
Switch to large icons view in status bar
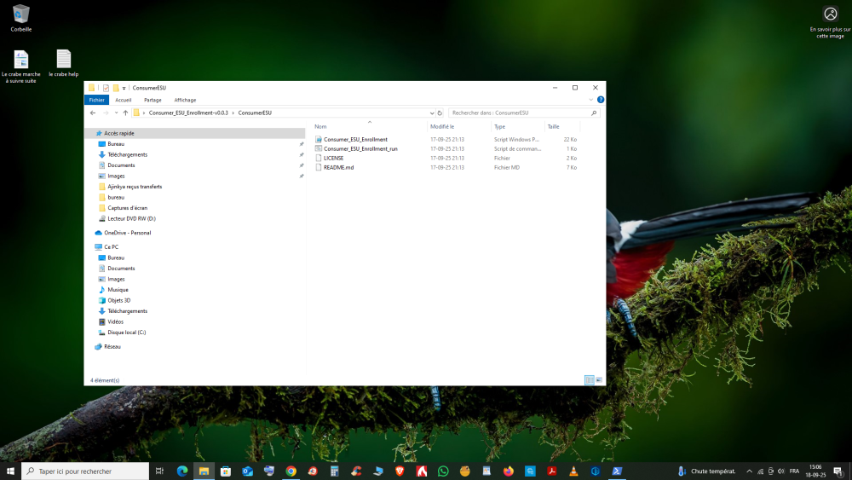tap(599, 379)
